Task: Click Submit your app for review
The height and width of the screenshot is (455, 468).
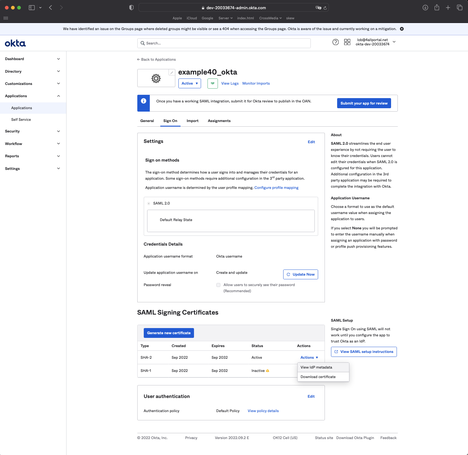Action: click(364, 103)
